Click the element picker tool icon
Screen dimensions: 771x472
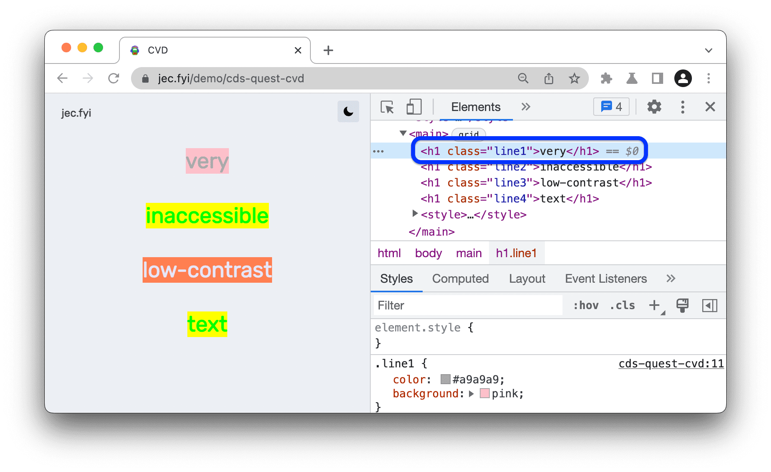[385, 108]
